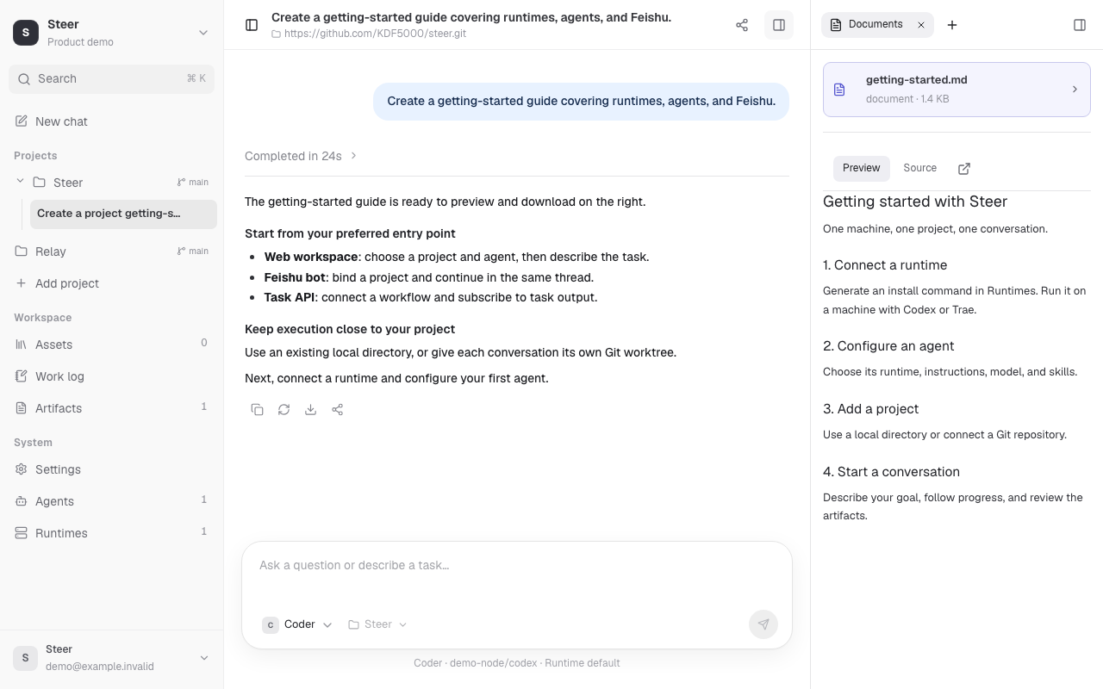Open the Runtimes page
This screenshot has width=1103, height=689.
pos(111,533)
